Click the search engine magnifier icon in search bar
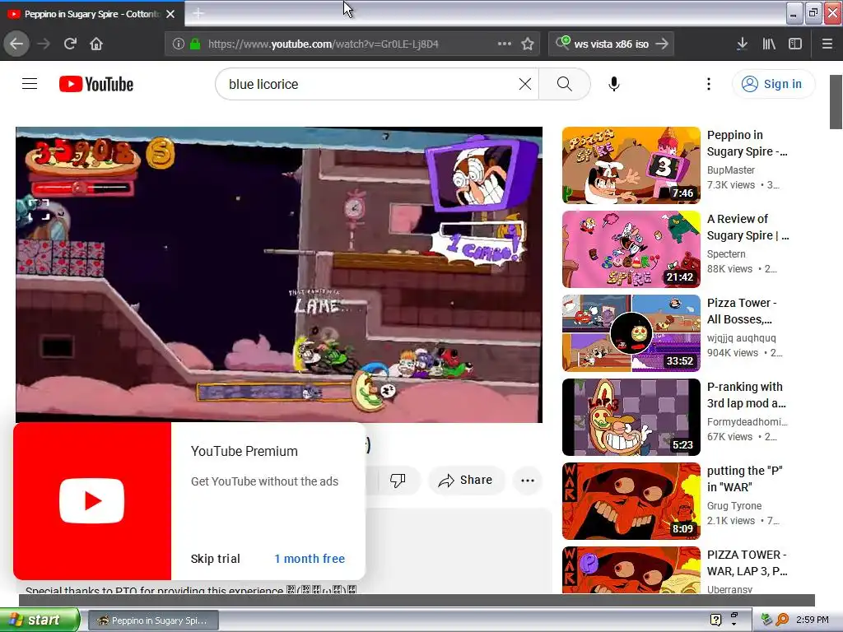This screenshot has width=843, height=632. tap(562, 43)
